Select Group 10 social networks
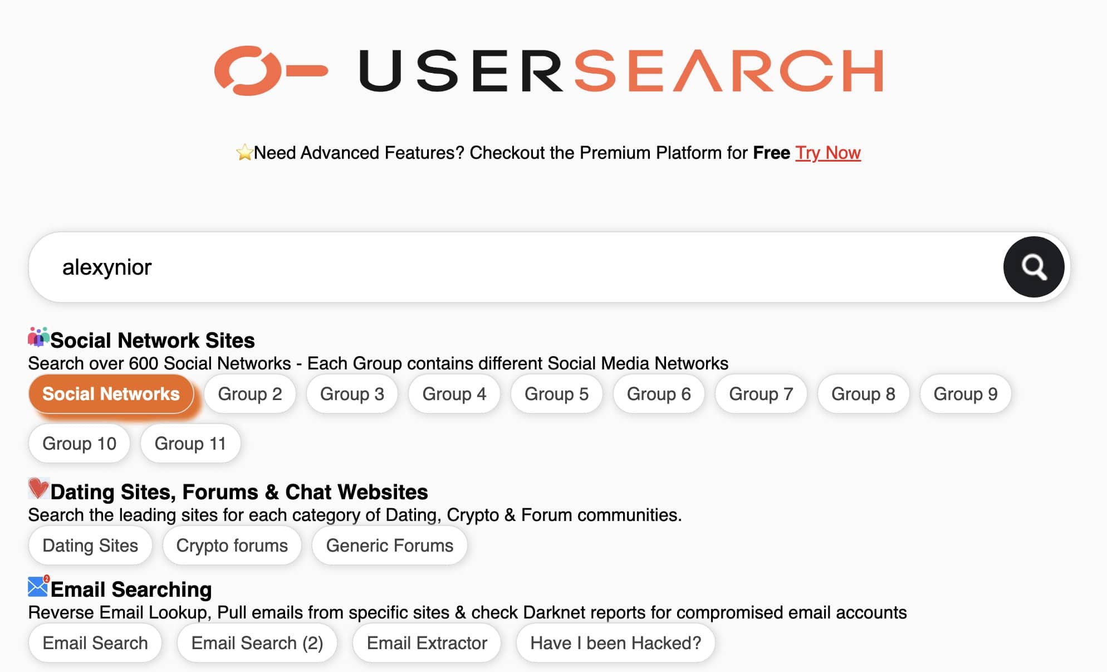This screenshot has width=1107, height=672. pyautogui.click(x=79, y=444)
